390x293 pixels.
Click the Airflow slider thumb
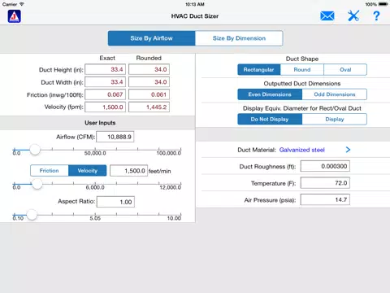tap(35, 150)
